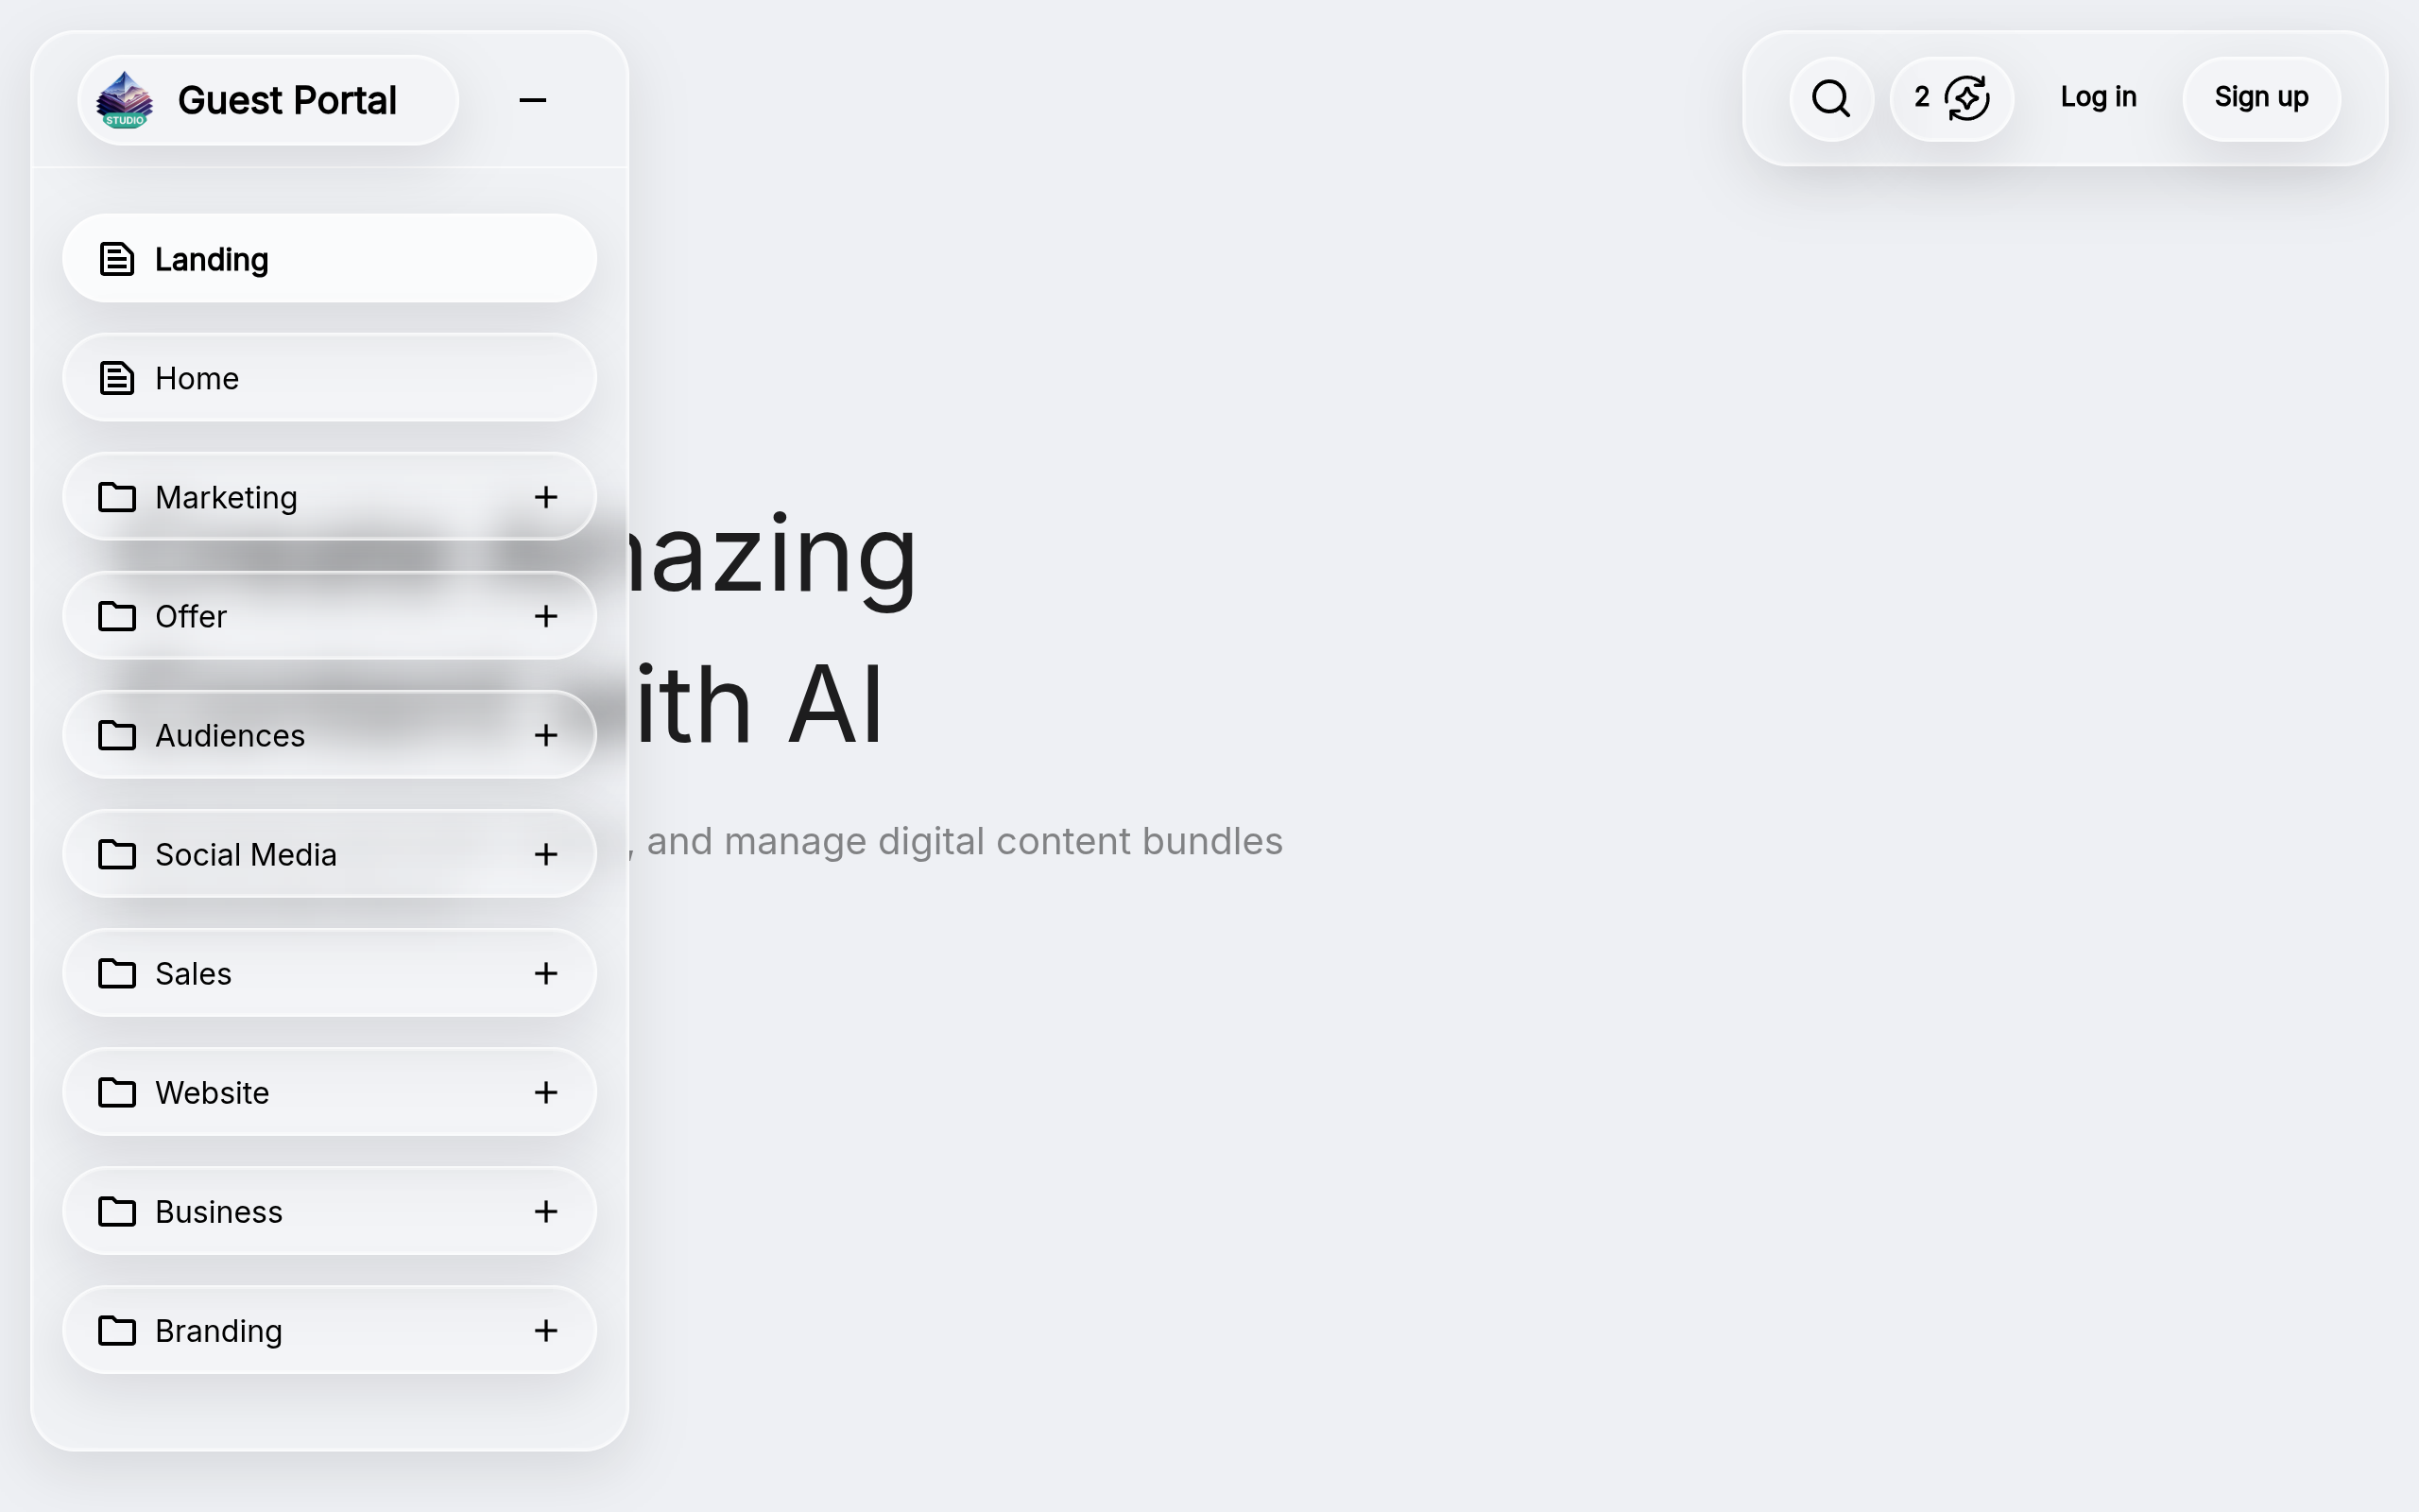Expand the Social Media plus
Screen dimensions: 2419x1512
(x=546, y=854)
